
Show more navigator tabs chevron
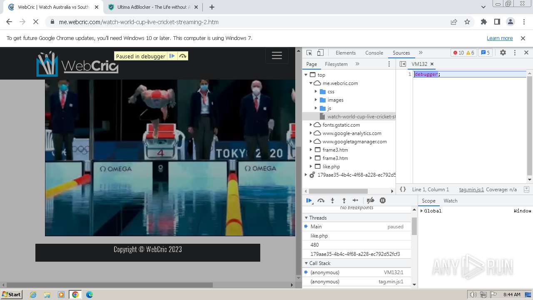(357, 64)
